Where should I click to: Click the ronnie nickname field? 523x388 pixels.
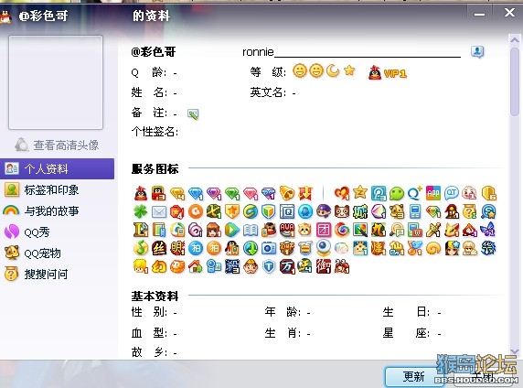click(x=351, y=52)
